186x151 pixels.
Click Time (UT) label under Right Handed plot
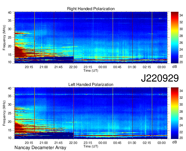[91, 71]
